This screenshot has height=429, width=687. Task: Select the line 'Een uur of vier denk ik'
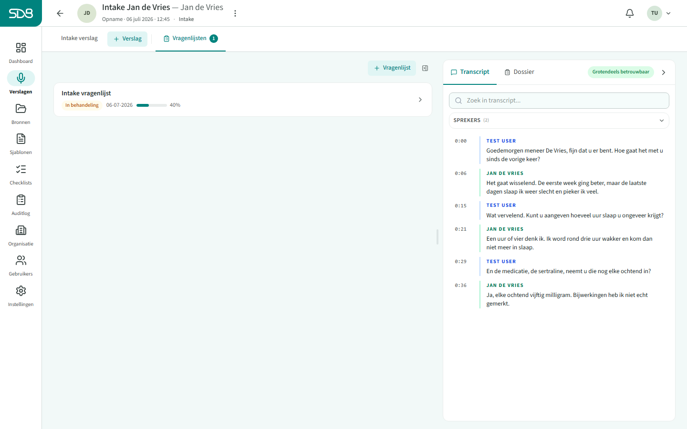point(569,243)
